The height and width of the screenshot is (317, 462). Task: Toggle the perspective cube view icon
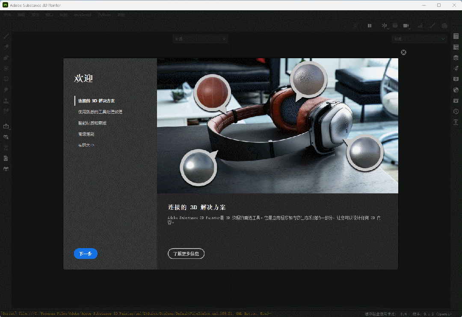[x=395, y=26]
